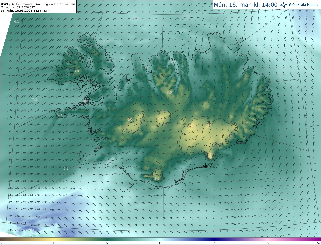Click the color scale at the 5 mark
The height and width of the screenshot is (245, 321).
107,239
